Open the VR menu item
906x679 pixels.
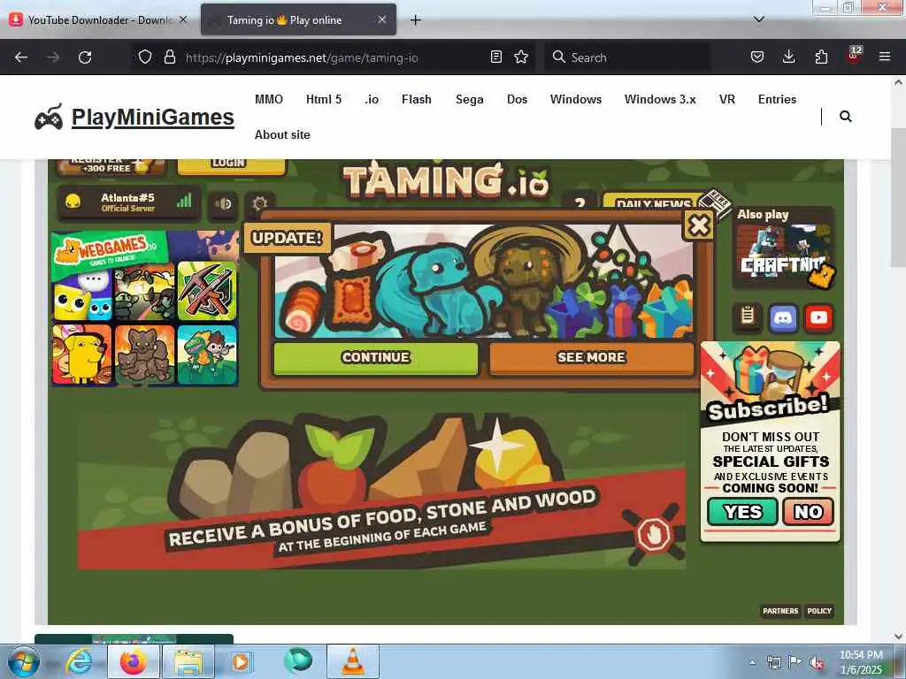point(727,99)
